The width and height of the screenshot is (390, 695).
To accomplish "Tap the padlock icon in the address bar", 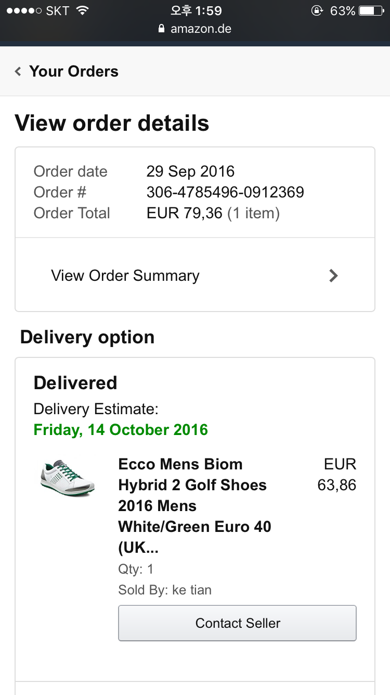I will click(x=161, y=29).
